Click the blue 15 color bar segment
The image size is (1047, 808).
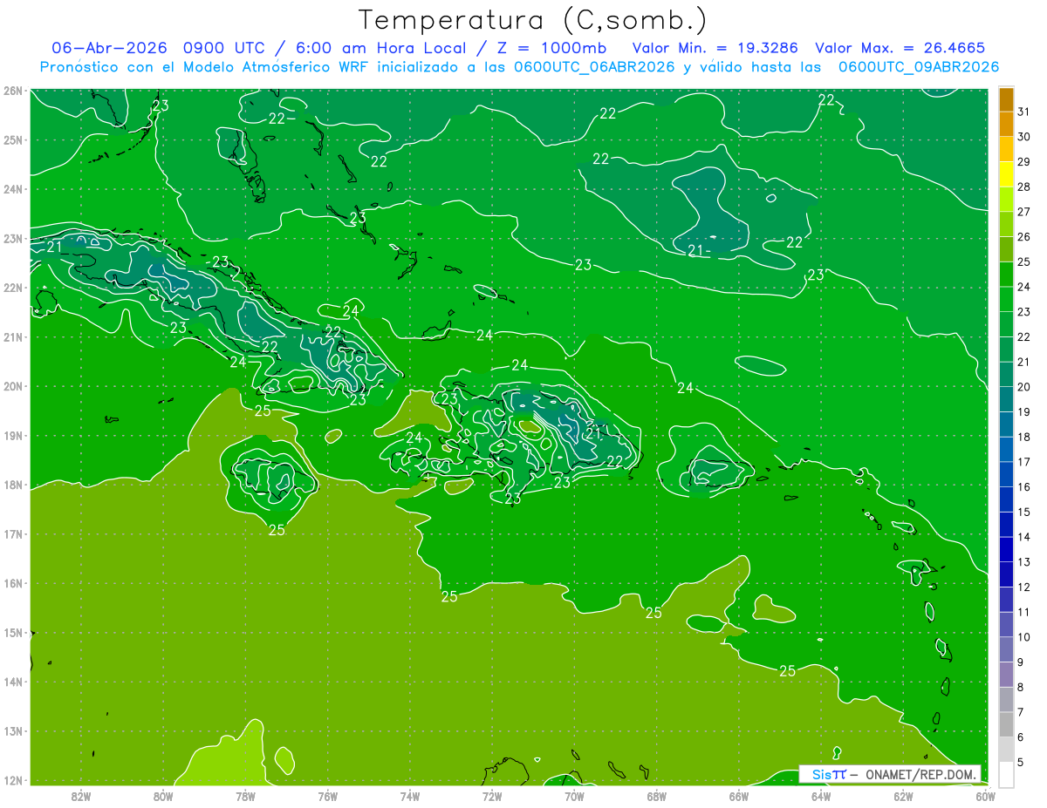[x=1006, y=499]
